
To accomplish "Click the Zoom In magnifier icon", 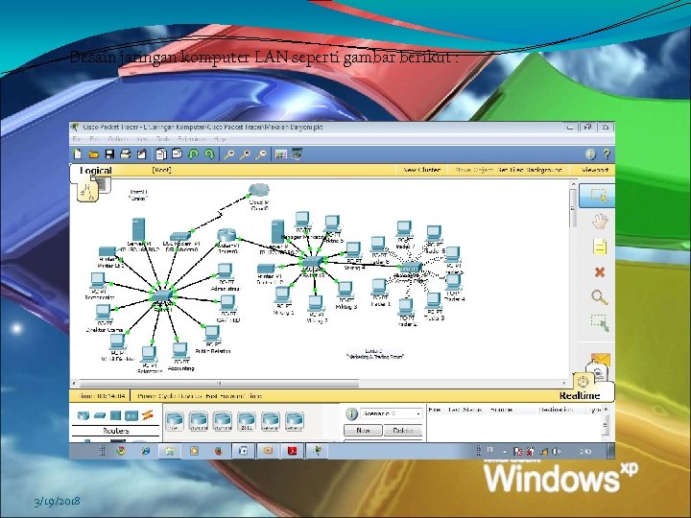I will (228, 154).
